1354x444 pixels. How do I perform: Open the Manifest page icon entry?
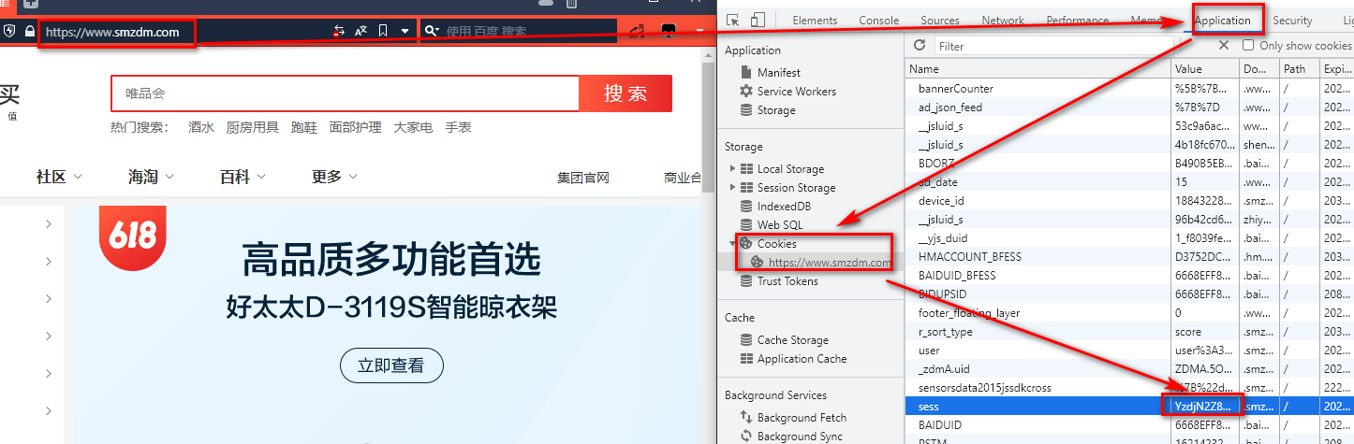pyautogui.click(x=746, y=72)
